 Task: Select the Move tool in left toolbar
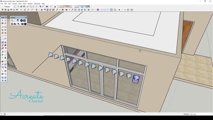point(3,42)
